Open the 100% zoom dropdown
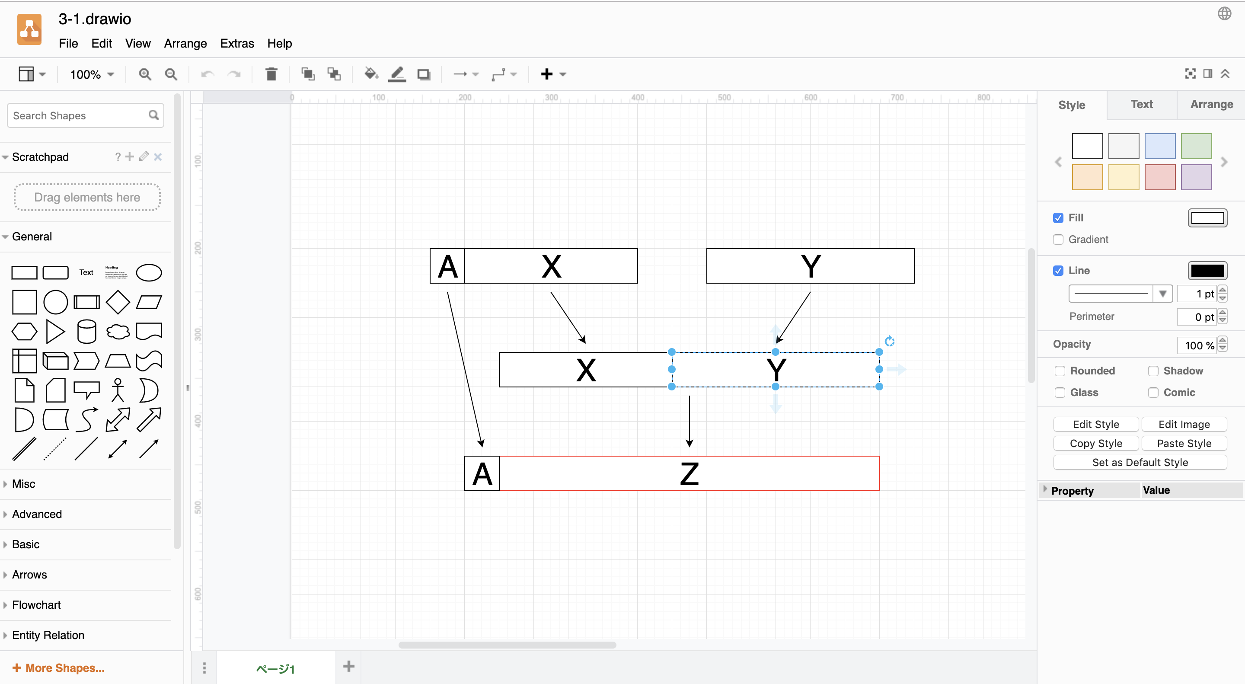Image resolution: width=1245 pixels, height=684 pixels. tap(92, 74)
